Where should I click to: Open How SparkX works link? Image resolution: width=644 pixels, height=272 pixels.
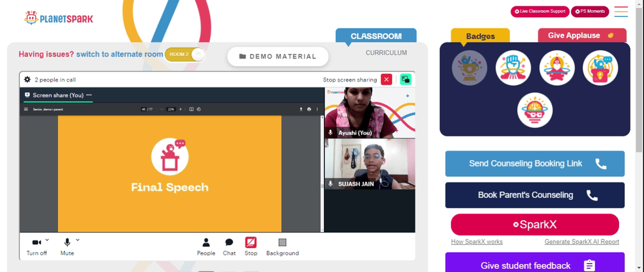pyautogui.click(x=477, y=242)
